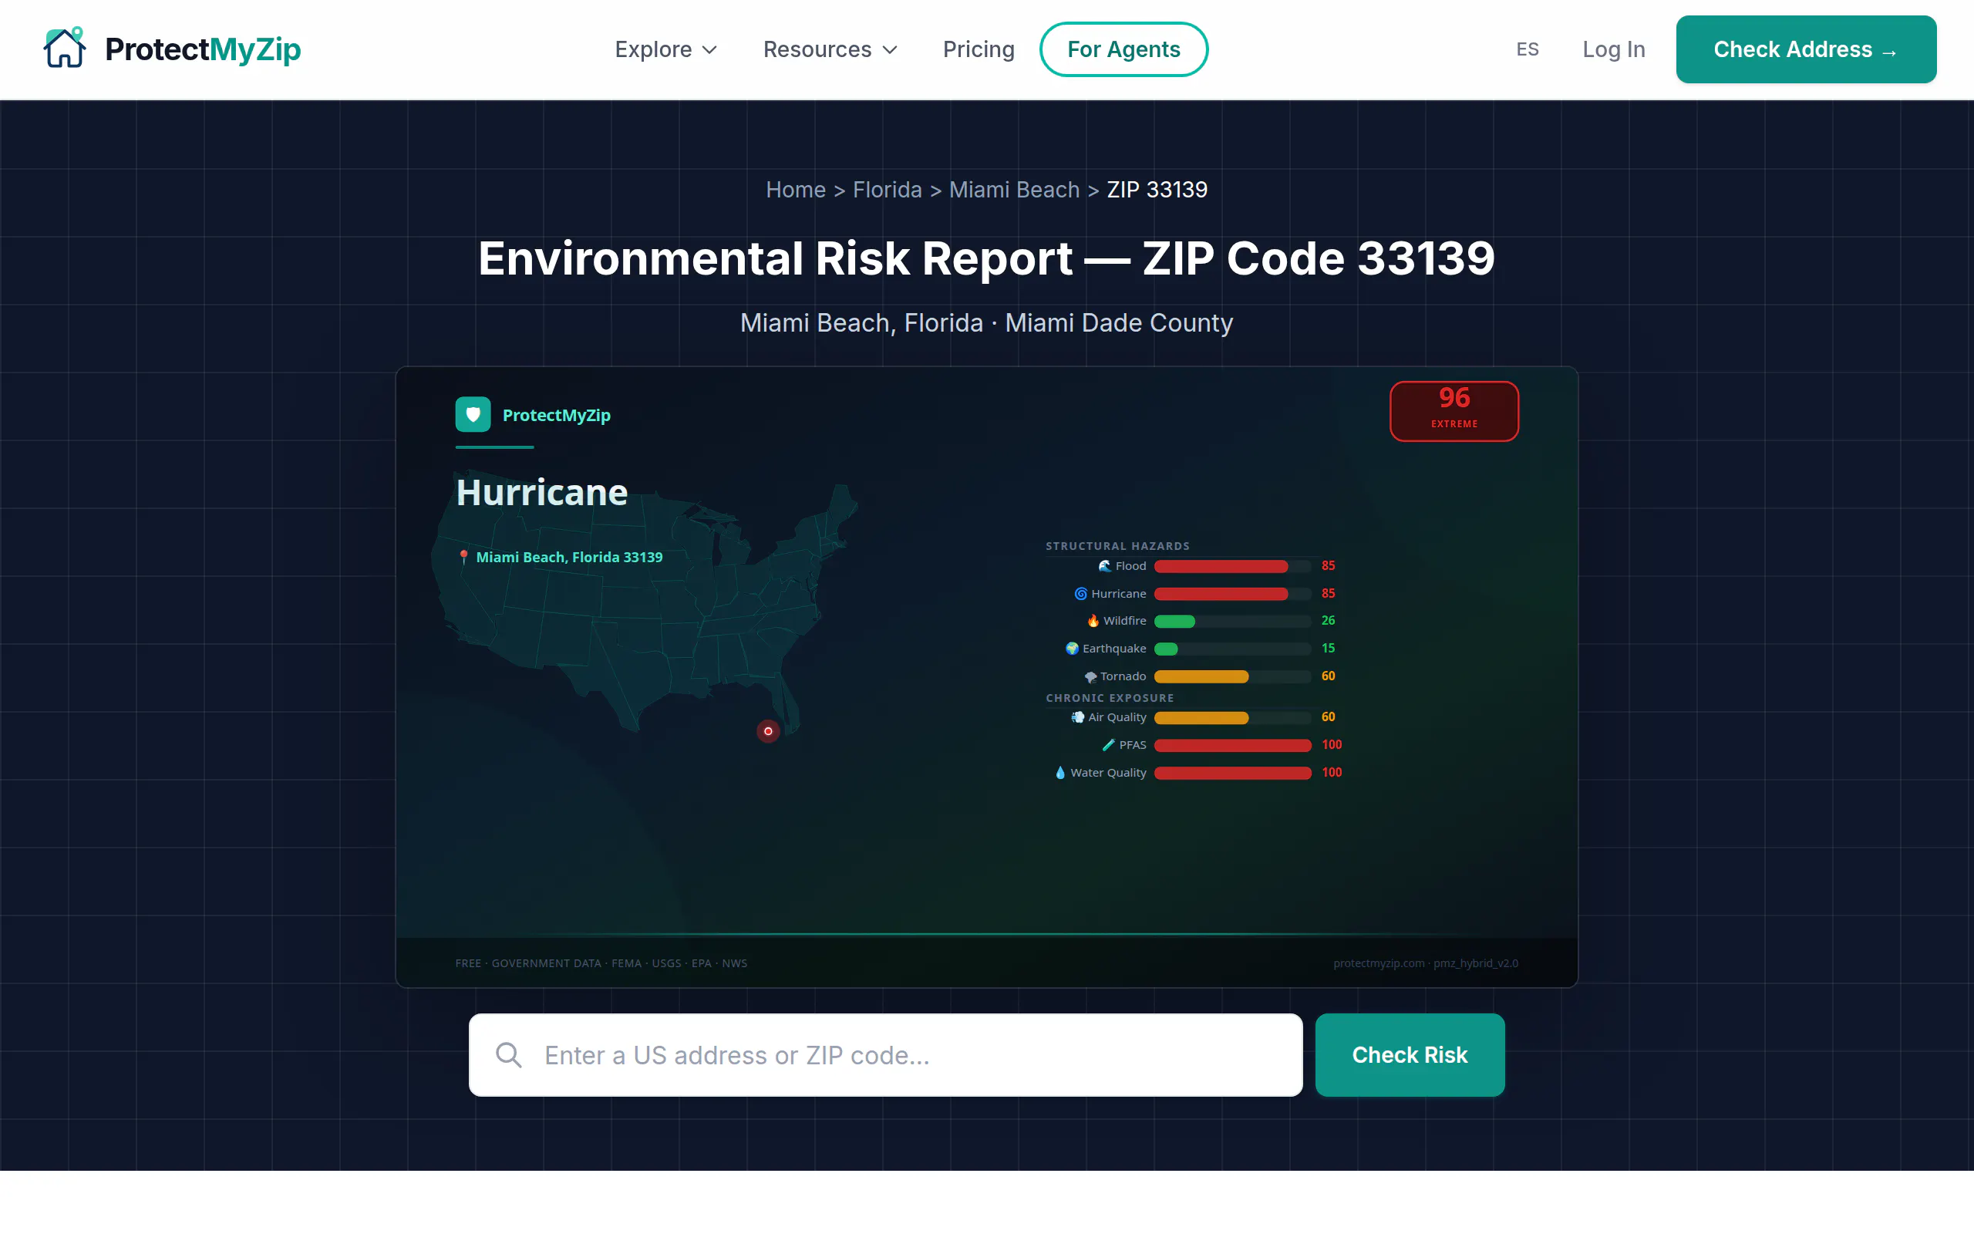Click the Structural Hazards heading
This screenshot has height=1234, width=1974.
[x=1117, y=546]
